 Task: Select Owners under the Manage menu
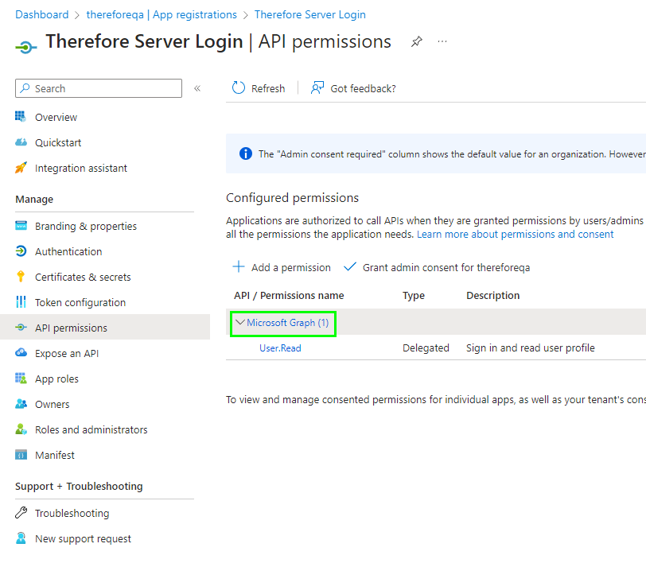point(51,404)
